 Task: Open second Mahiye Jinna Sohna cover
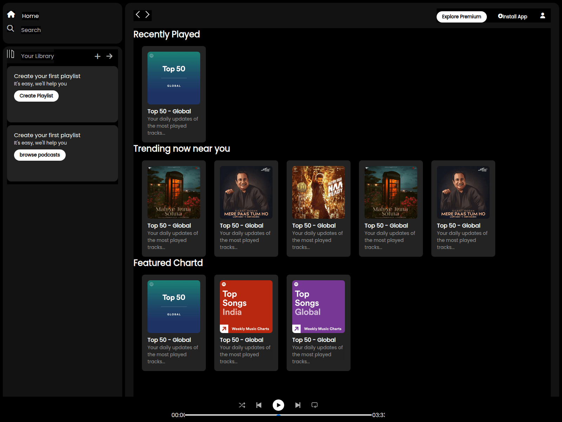[391, 192]
